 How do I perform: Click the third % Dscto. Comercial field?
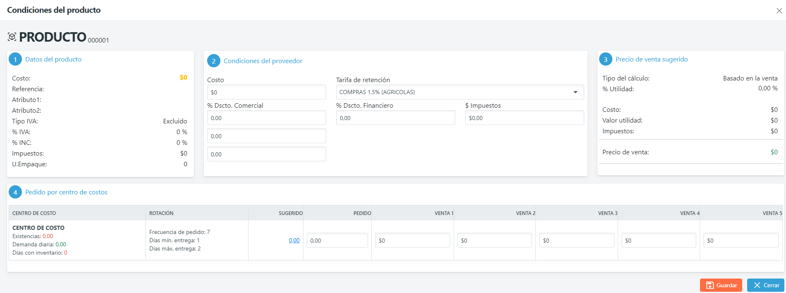pos(266,154)
